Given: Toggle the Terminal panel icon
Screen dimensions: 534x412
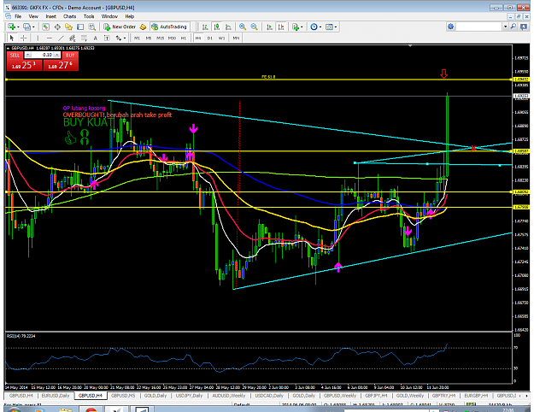Looking at the screenshot, I should click(x=80, y=26).
